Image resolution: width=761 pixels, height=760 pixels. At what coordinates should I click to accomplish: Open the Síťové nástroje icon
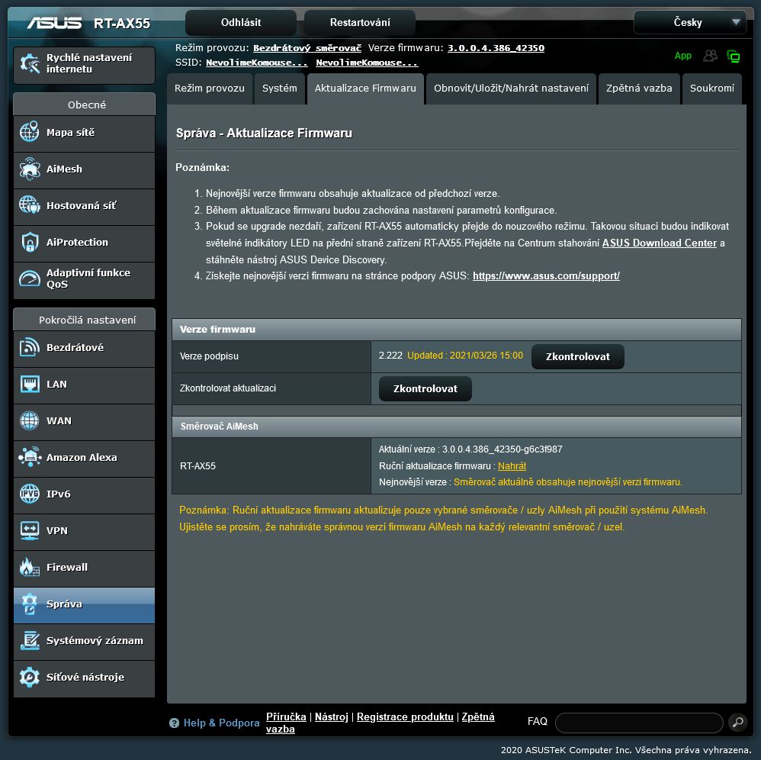30,677
